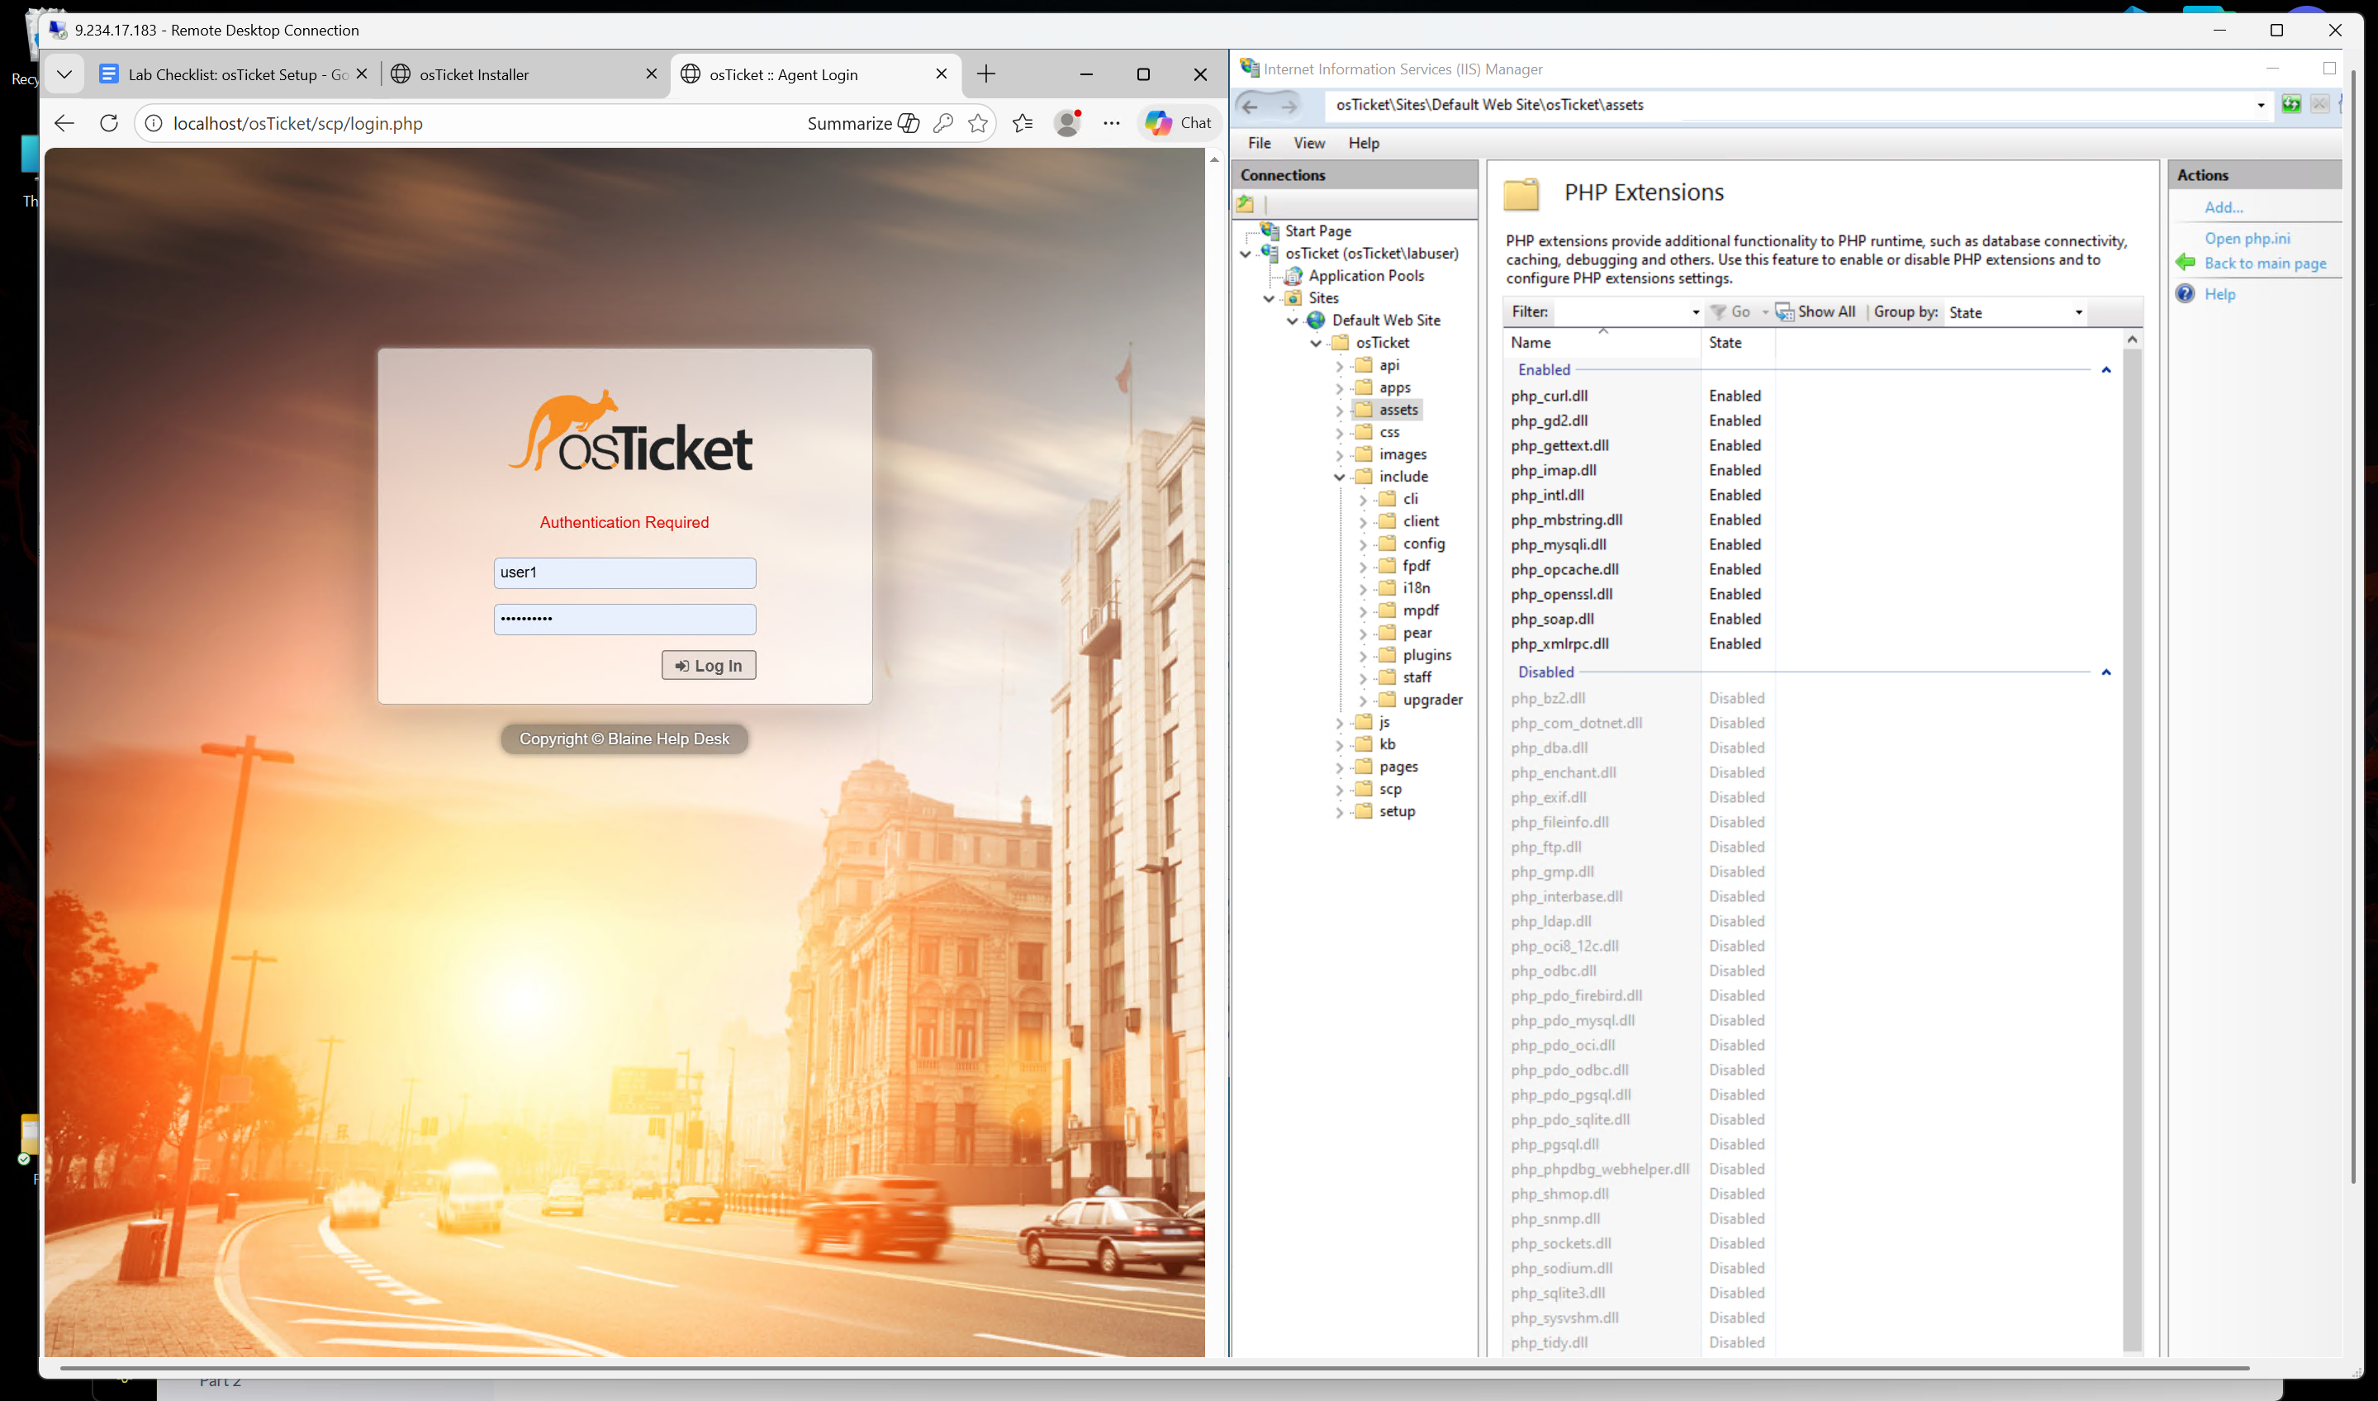Switch to the osTicket Installer tab
Viewport: 2378px width, 1401px height.
pyautogui.click(x=474, y=74)
